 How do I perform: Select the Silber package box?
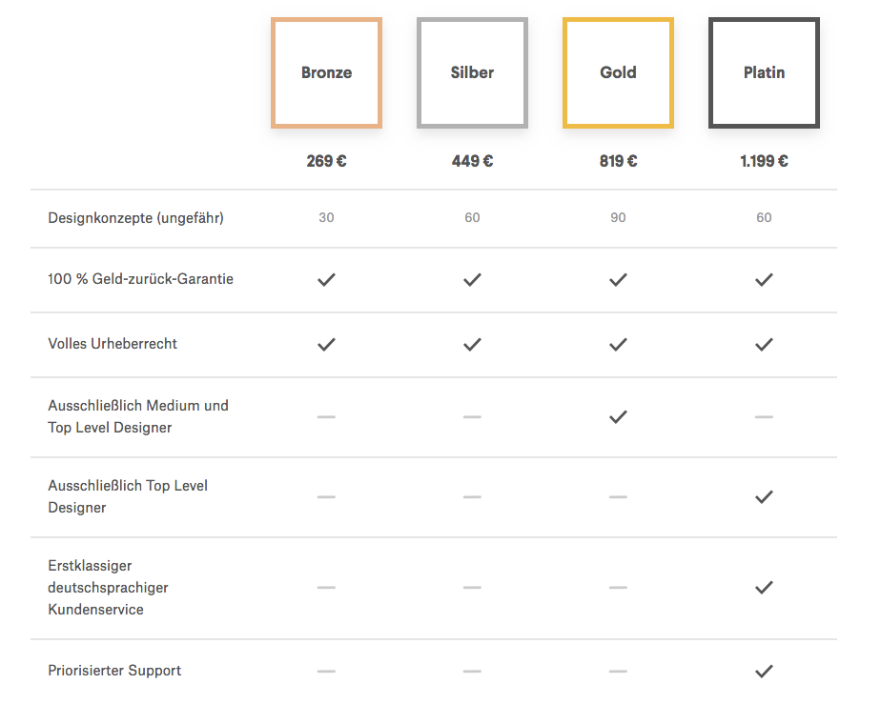(472, 73)
